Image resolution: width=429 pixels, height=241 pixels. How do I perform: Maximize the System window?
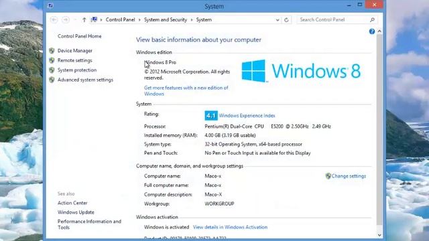360,5
